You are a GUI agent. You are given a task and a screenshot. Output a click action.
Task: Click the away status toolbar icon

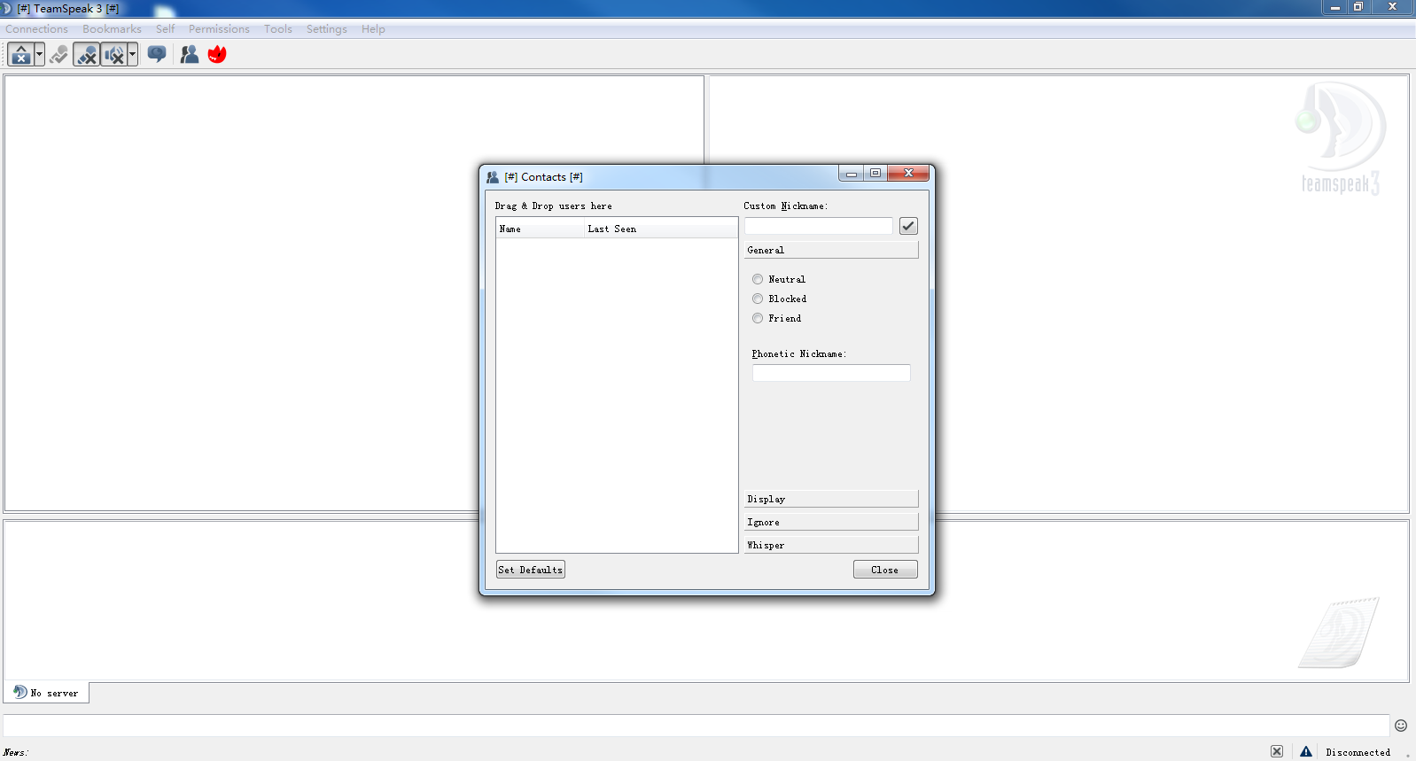(20, 55)
